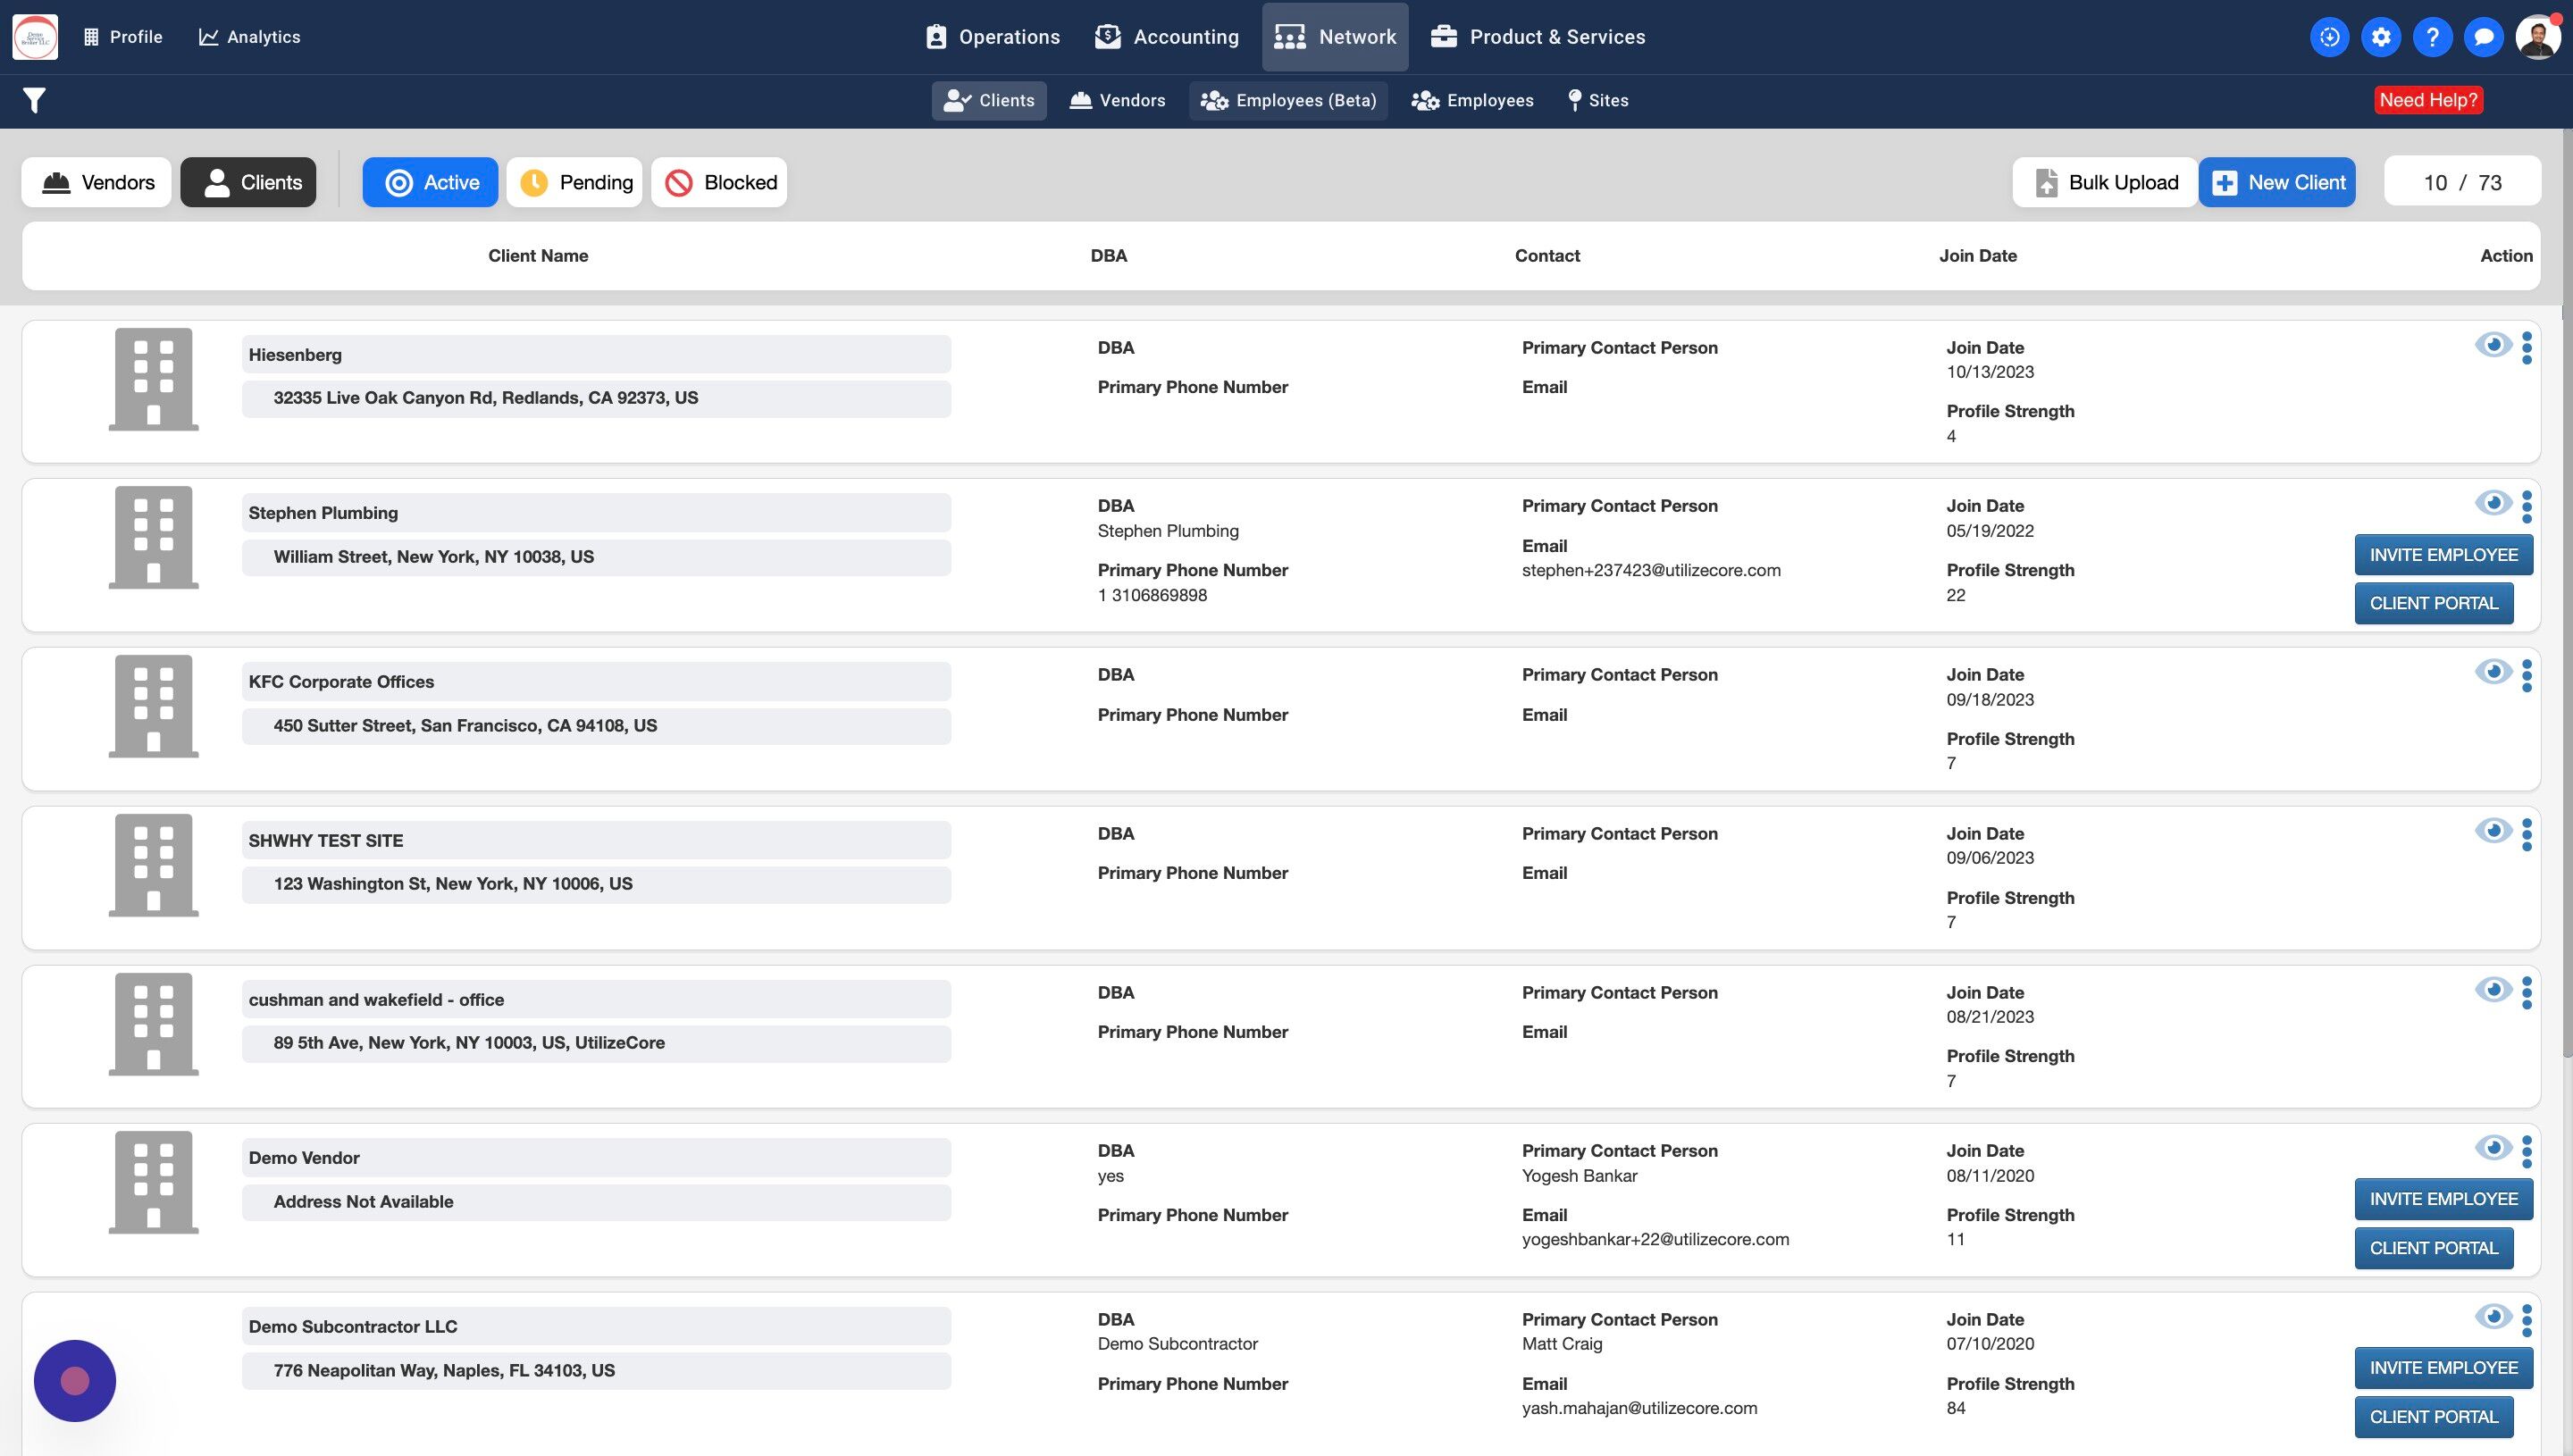This screenshot has height=1456, width=2573.
Task: Open the Accounting menu
Action: tap(1166, 37)
